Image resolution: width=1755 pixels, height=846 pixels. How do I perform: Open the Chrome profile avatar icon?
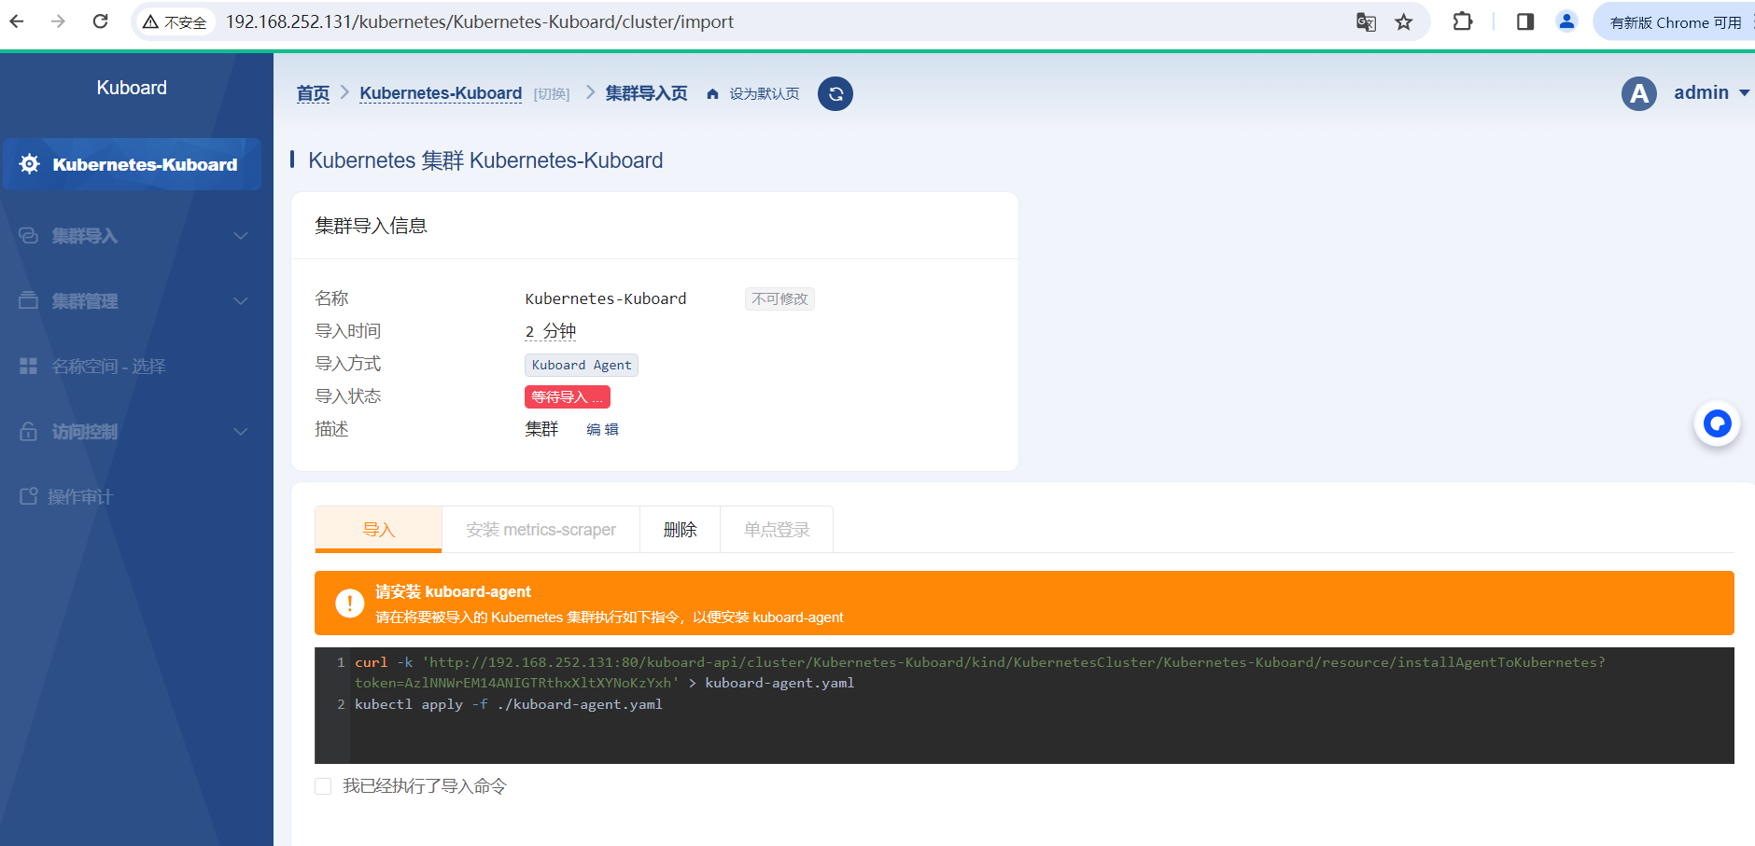(x=1566, y=21)
